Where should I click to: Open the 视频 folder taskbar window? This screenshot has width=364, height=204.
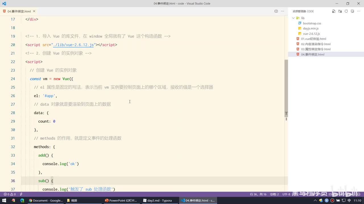[x=84, y=200]
